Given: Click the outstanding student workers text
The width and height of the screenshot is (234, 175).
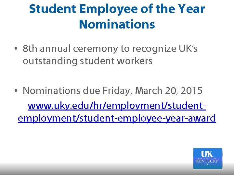Looking at the screenshot, I should click(87, 61).
